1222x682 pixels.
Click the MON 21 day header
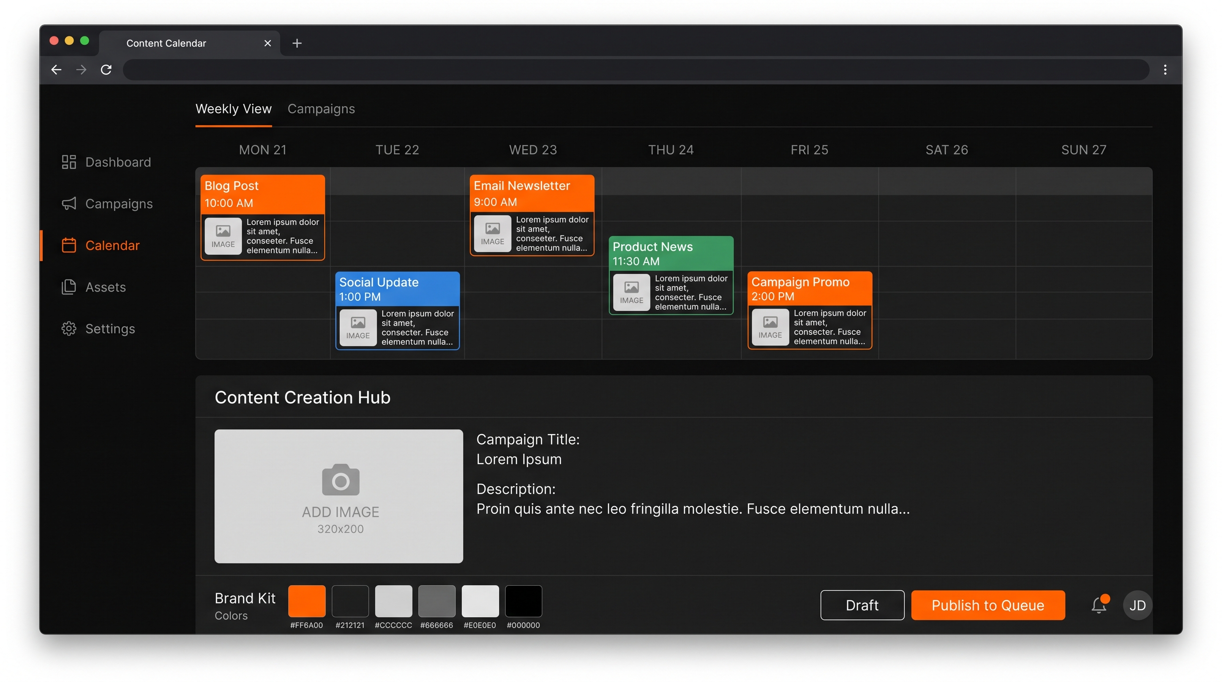click(x=263, y=150)
